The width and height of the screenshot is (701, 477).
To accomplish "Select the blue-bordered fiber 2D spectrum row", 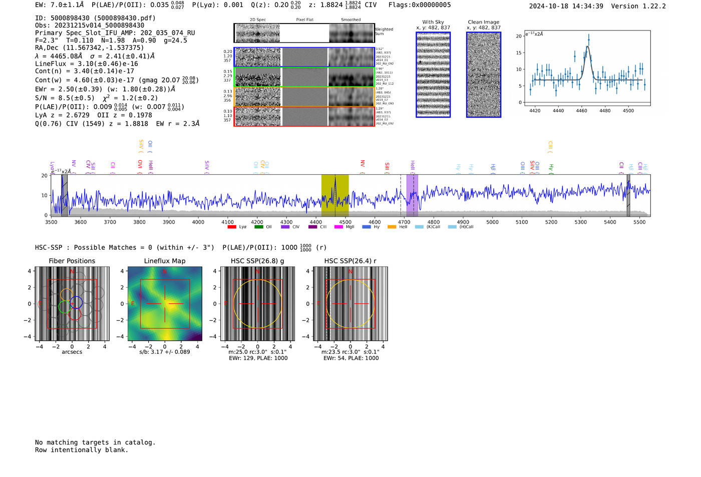I will [304, 57].
